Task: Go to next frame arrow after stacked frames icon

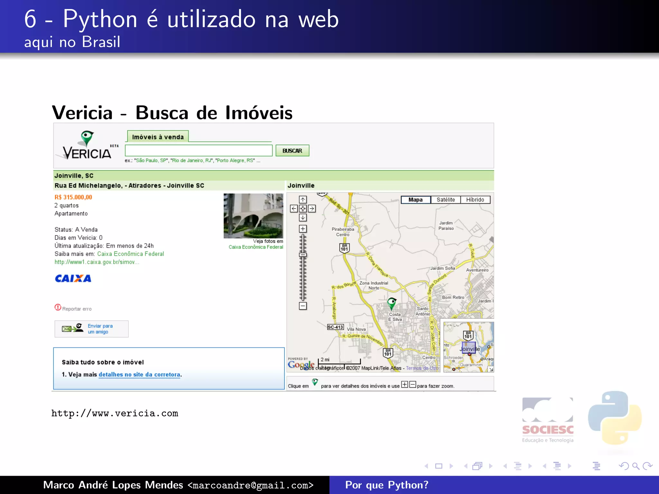Action: [x=491, y=466]
